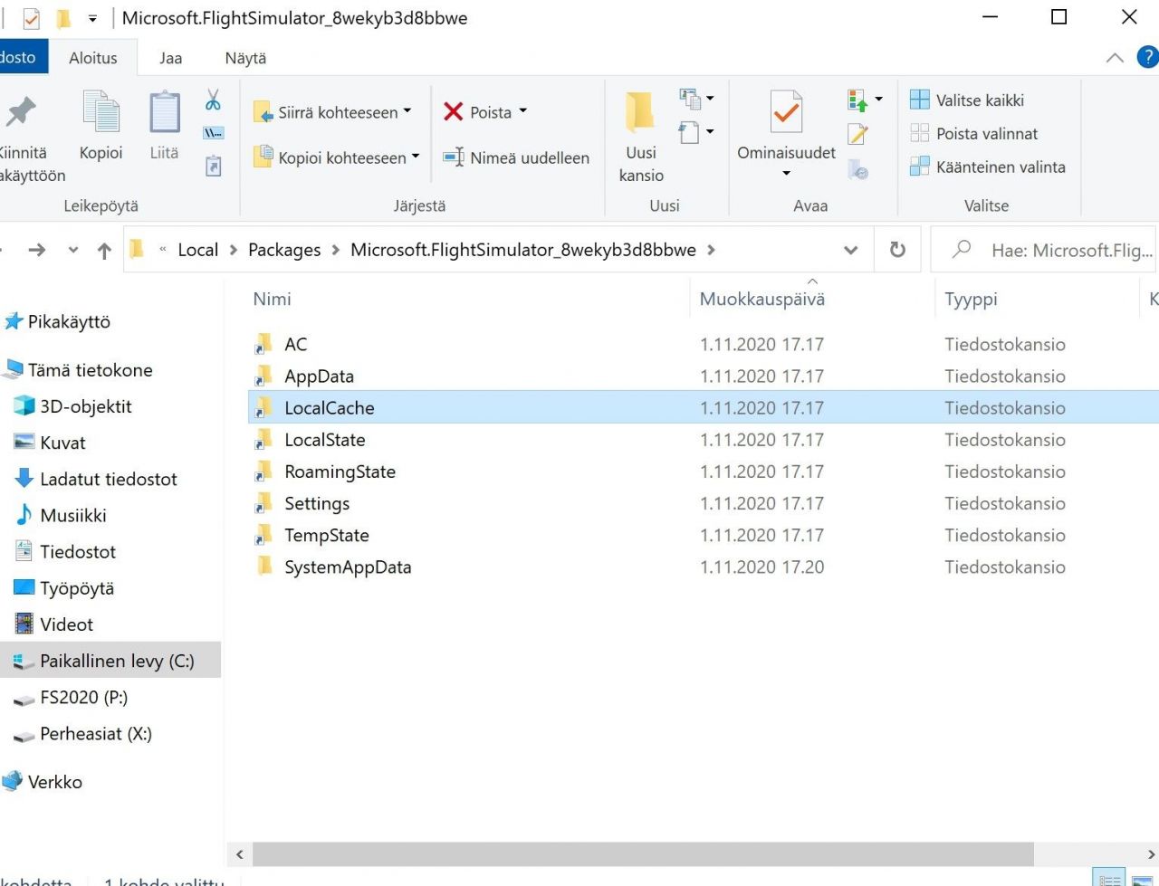1159x886 pixels.
Task: Click the search field Hae: Microsoft.Flig...
Action: coord(1044,250)
